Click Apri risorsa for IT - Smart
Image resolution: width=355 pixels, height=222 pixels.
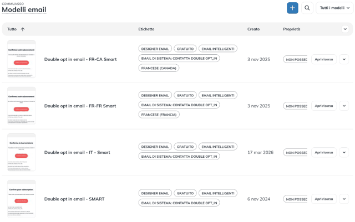(x=324, y=153)
